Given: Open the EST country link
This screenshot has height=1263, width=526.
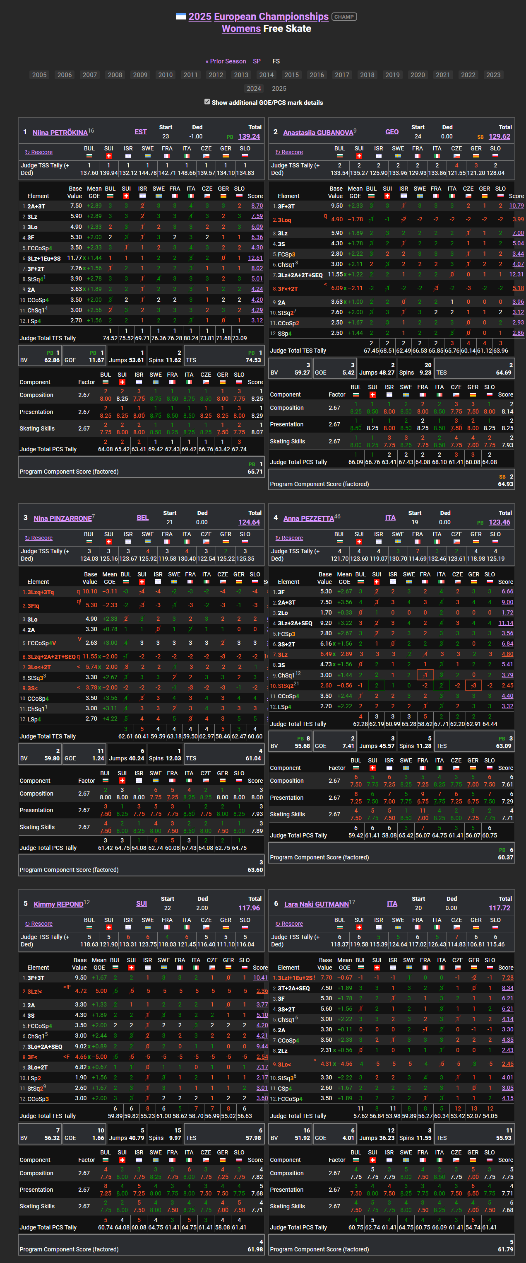Looking at the screenshot, I should click(141, 132).
